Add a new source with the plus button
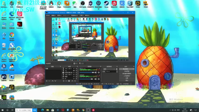The height and width of the screenshot is (112, 199). tap(63, 81)
